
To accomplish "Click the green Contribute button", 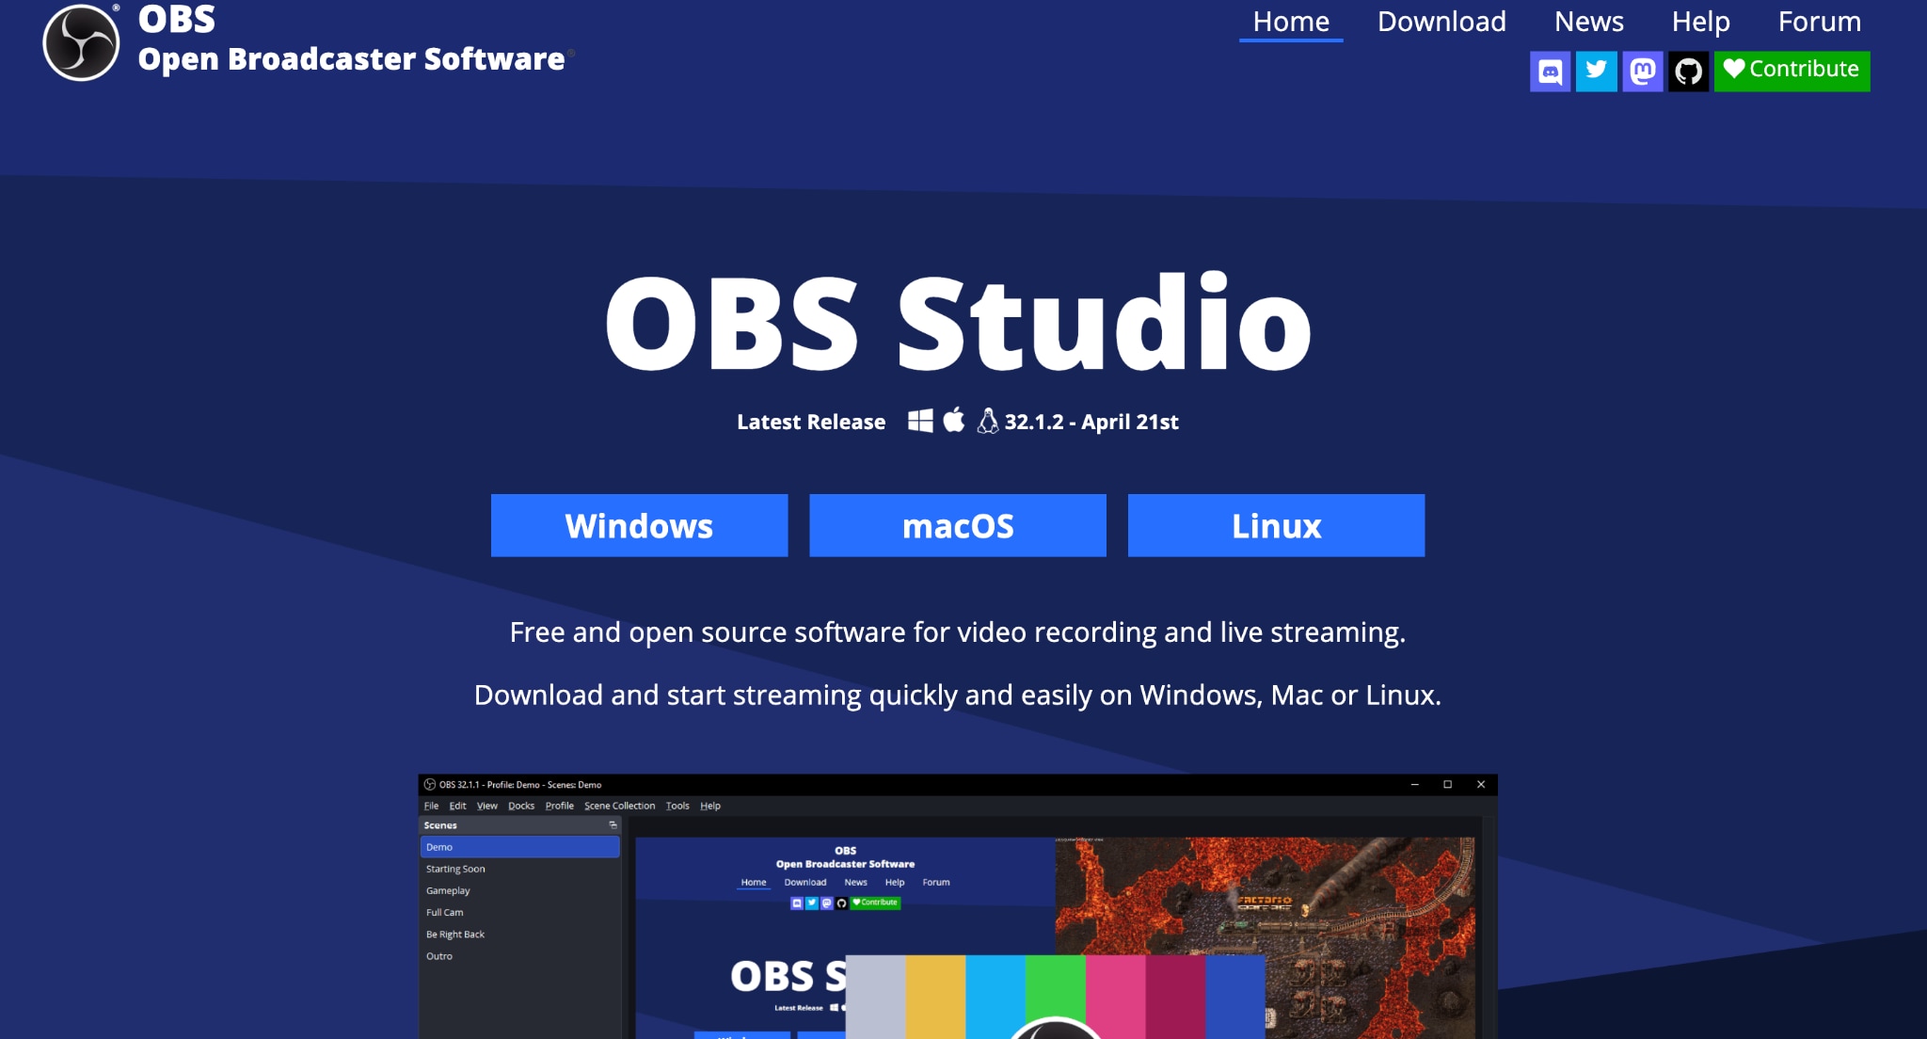I will (x=1792, y=72).
